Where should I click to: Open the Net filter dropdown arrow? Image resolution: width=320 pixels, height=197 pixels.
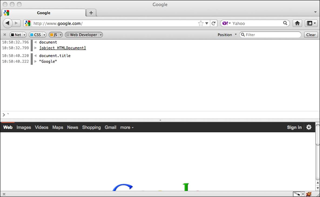25,35
